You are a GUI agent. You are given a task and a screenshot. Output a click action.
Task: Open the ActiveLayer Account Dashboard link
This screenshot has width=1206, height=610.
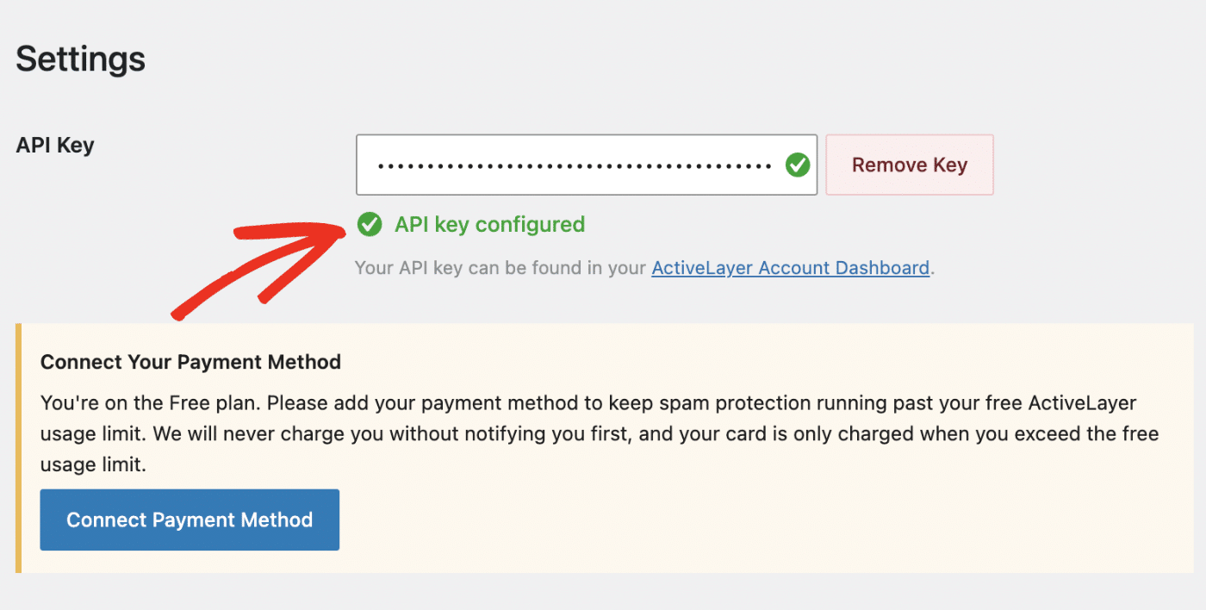[790, 268]
